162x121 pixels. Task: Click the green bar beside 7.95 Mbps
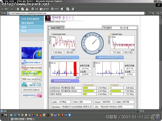pyautogui.click(x=116, y=91)
